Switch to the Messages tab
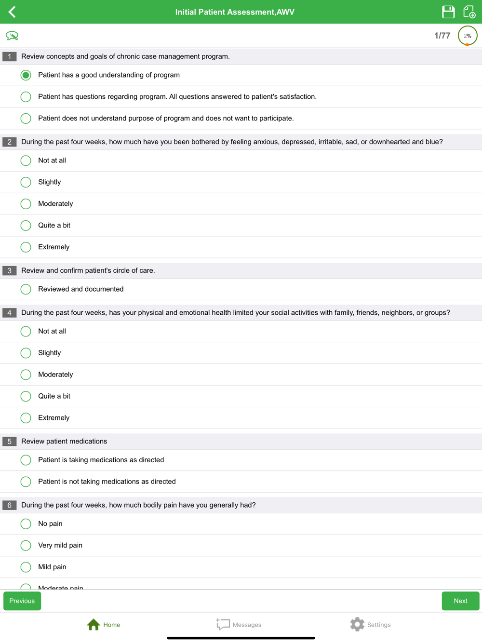Viewport: 482px width, 643px height. pyautogui.click(x=239, y=625)
